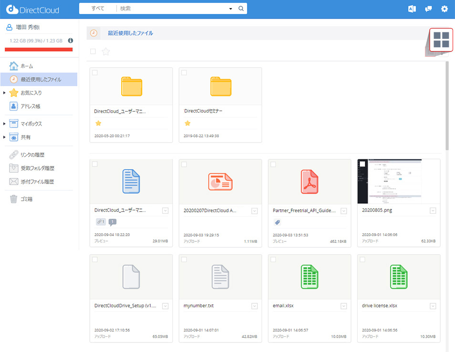Image resolution: width=455 pixels, height=352 pixels.
Task: Open drive license.xlsx spreadsheet icon
Action: tap(399, 277)
